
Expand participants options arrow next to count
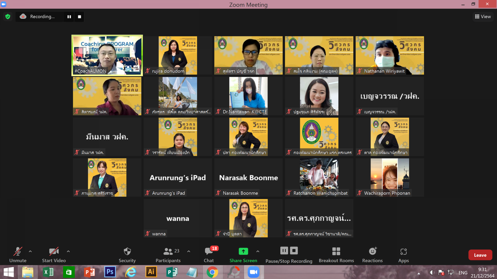(189, 251)
